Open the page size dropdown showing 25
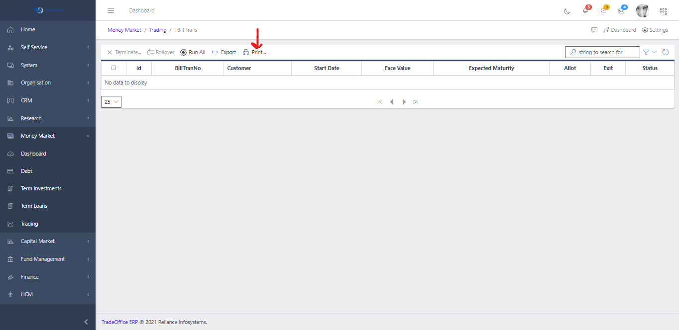 coord(111,102)
